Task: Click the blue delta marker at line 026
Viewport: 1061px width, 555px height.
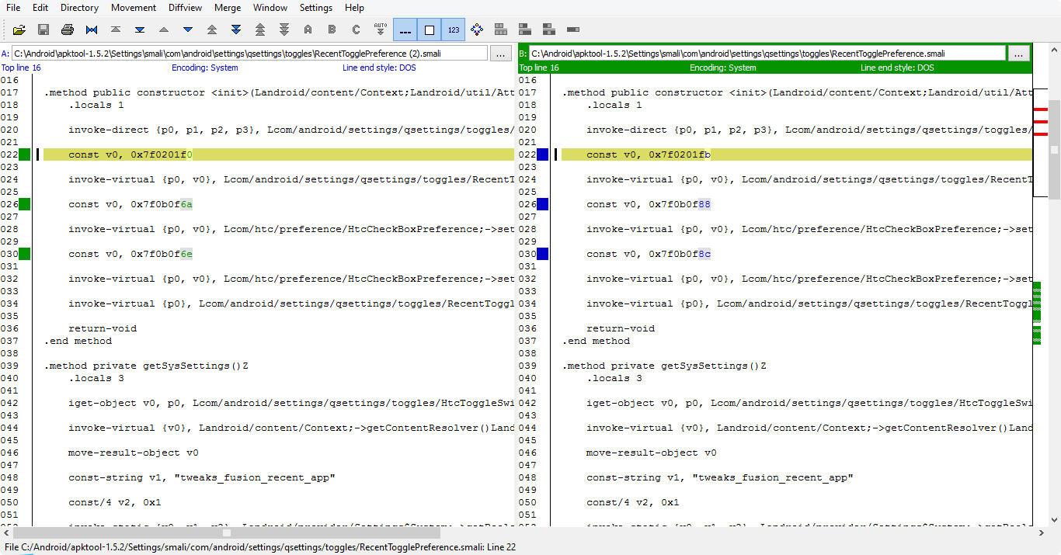Action: 542,204
